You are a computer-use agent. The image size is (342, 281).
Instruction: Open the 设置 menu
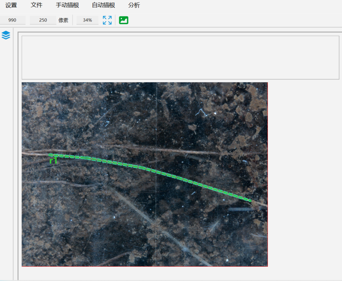click(x=11, y=5)
